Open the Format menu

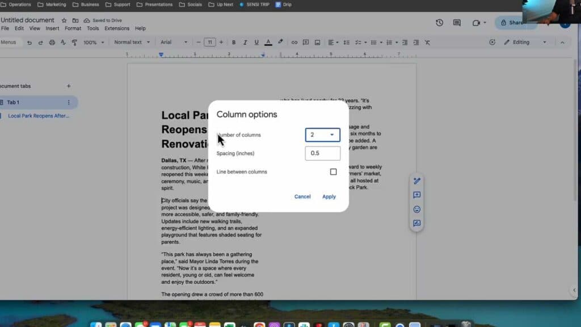click(73, 28)
